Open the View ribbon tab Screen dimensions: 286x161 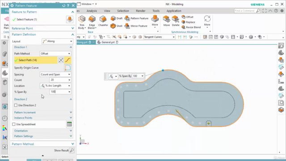pos(107,11)
